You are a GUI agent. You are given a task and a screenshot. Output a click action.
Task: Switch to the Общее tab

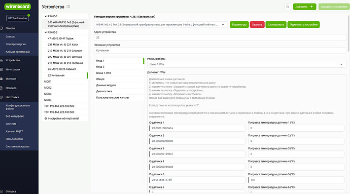(x=119, y=79)
